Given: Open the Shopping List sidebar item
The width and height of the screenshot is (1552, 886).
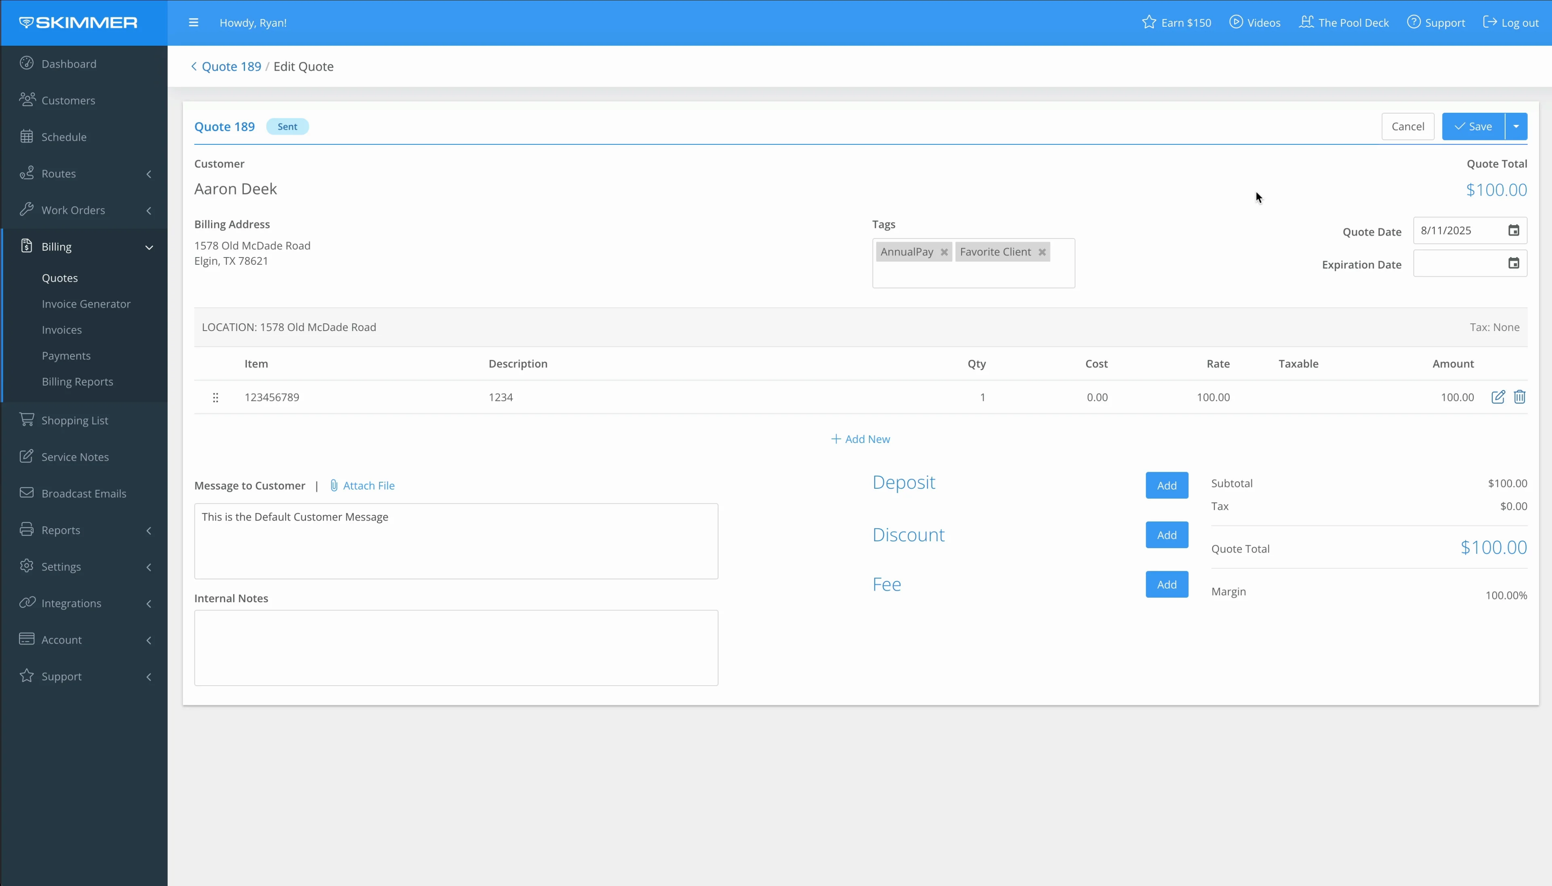Looking at the screenshot, I should click(84, 420).
